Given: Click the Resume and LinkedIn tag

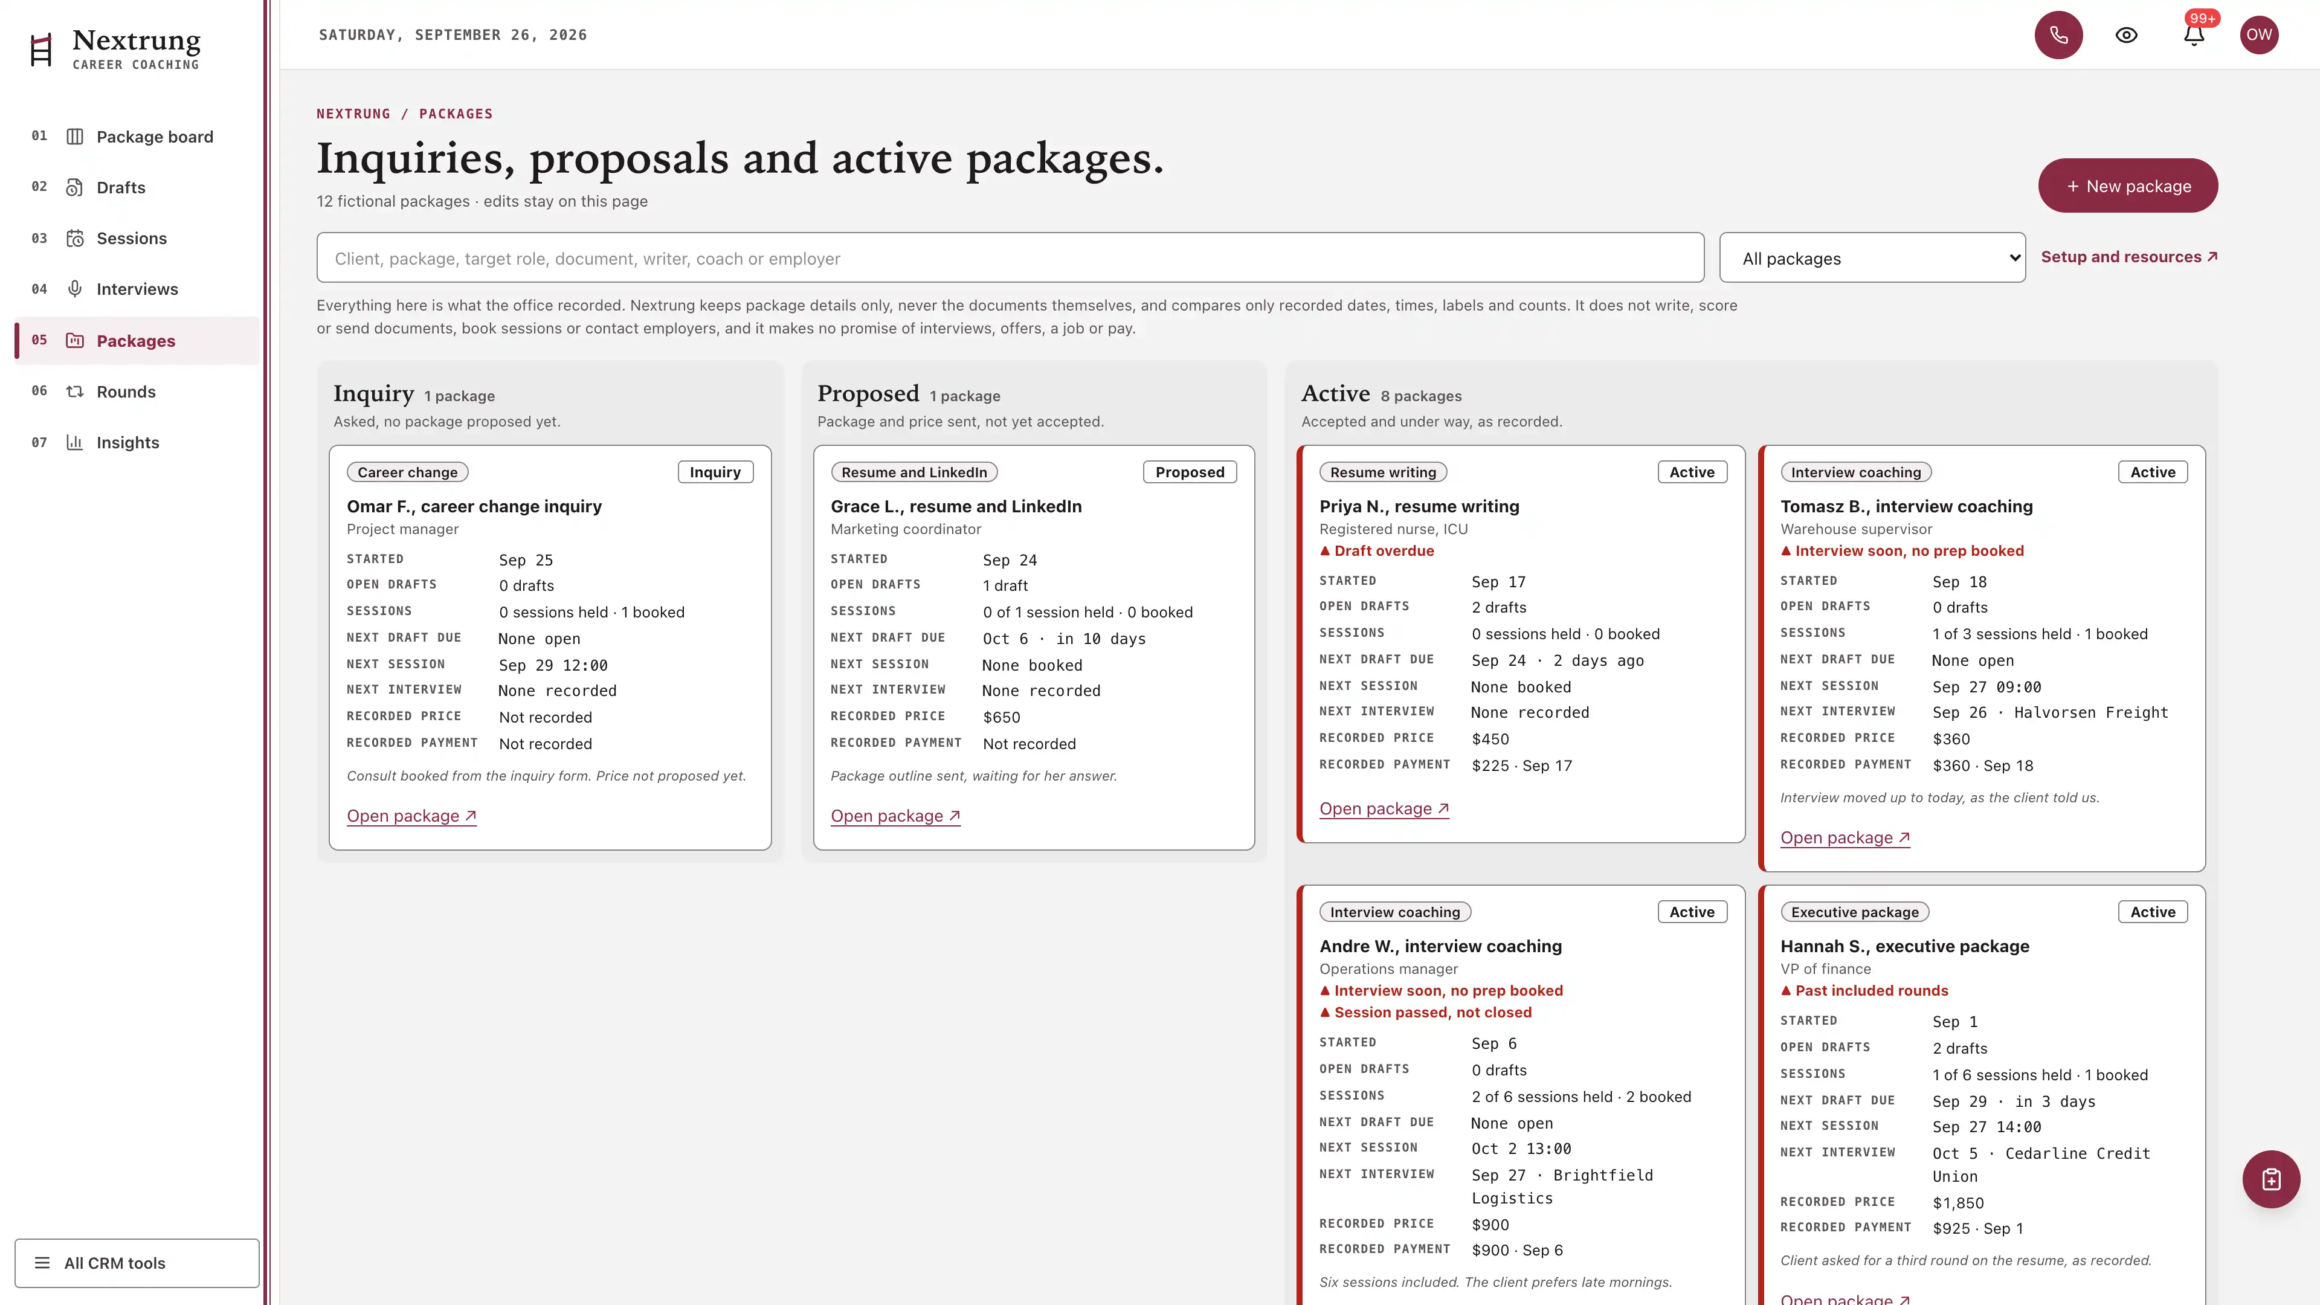Looking at the screenshot, I should click(x=913, y=472).
